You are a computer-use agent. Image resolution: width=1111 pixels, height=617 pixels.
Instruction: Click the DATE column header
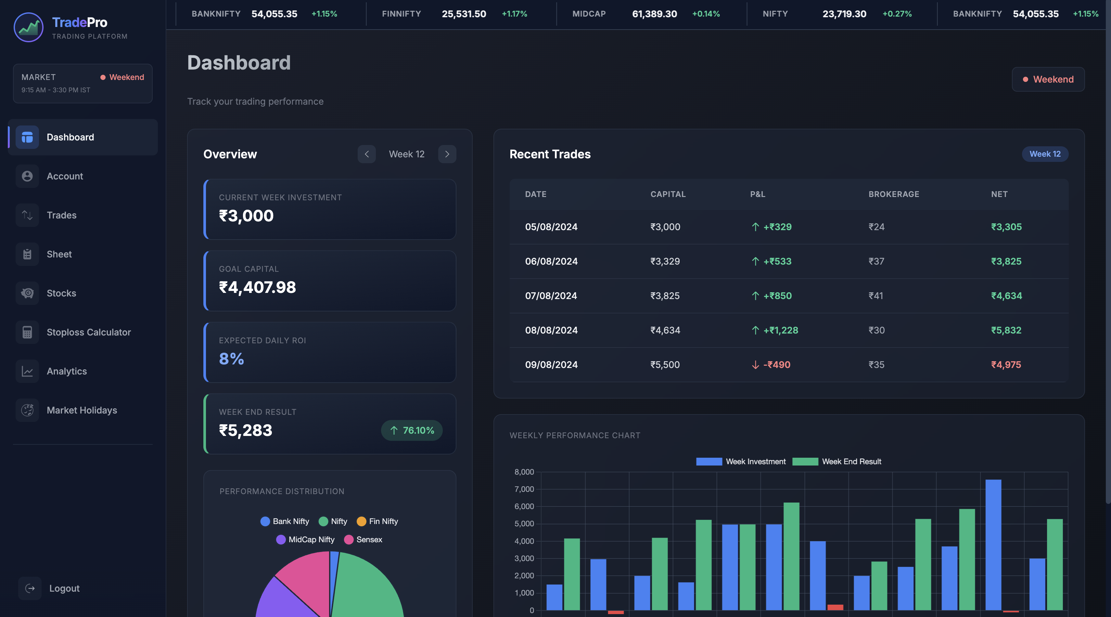click(x=536, y=194)
